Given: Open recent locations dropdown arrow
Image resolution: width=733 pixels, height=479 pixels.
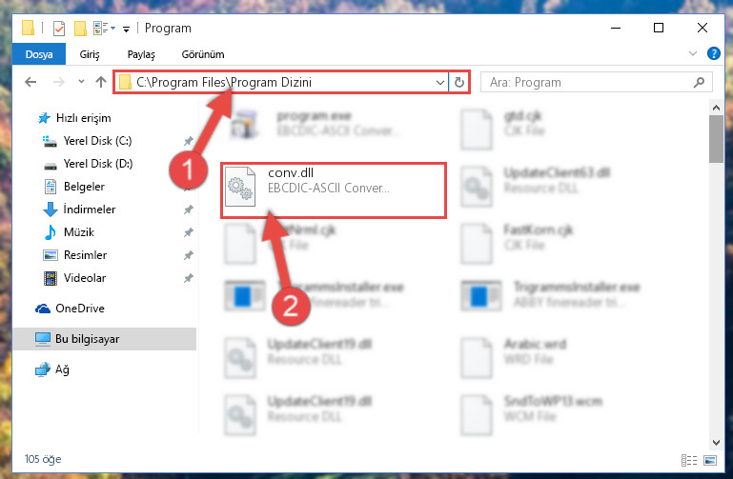Looking at the screenshot, I should [x=81, y=82].
